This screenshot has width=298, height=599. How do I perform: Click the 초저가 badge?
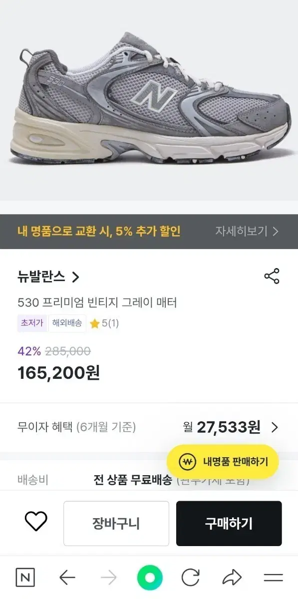coord(31,323)
